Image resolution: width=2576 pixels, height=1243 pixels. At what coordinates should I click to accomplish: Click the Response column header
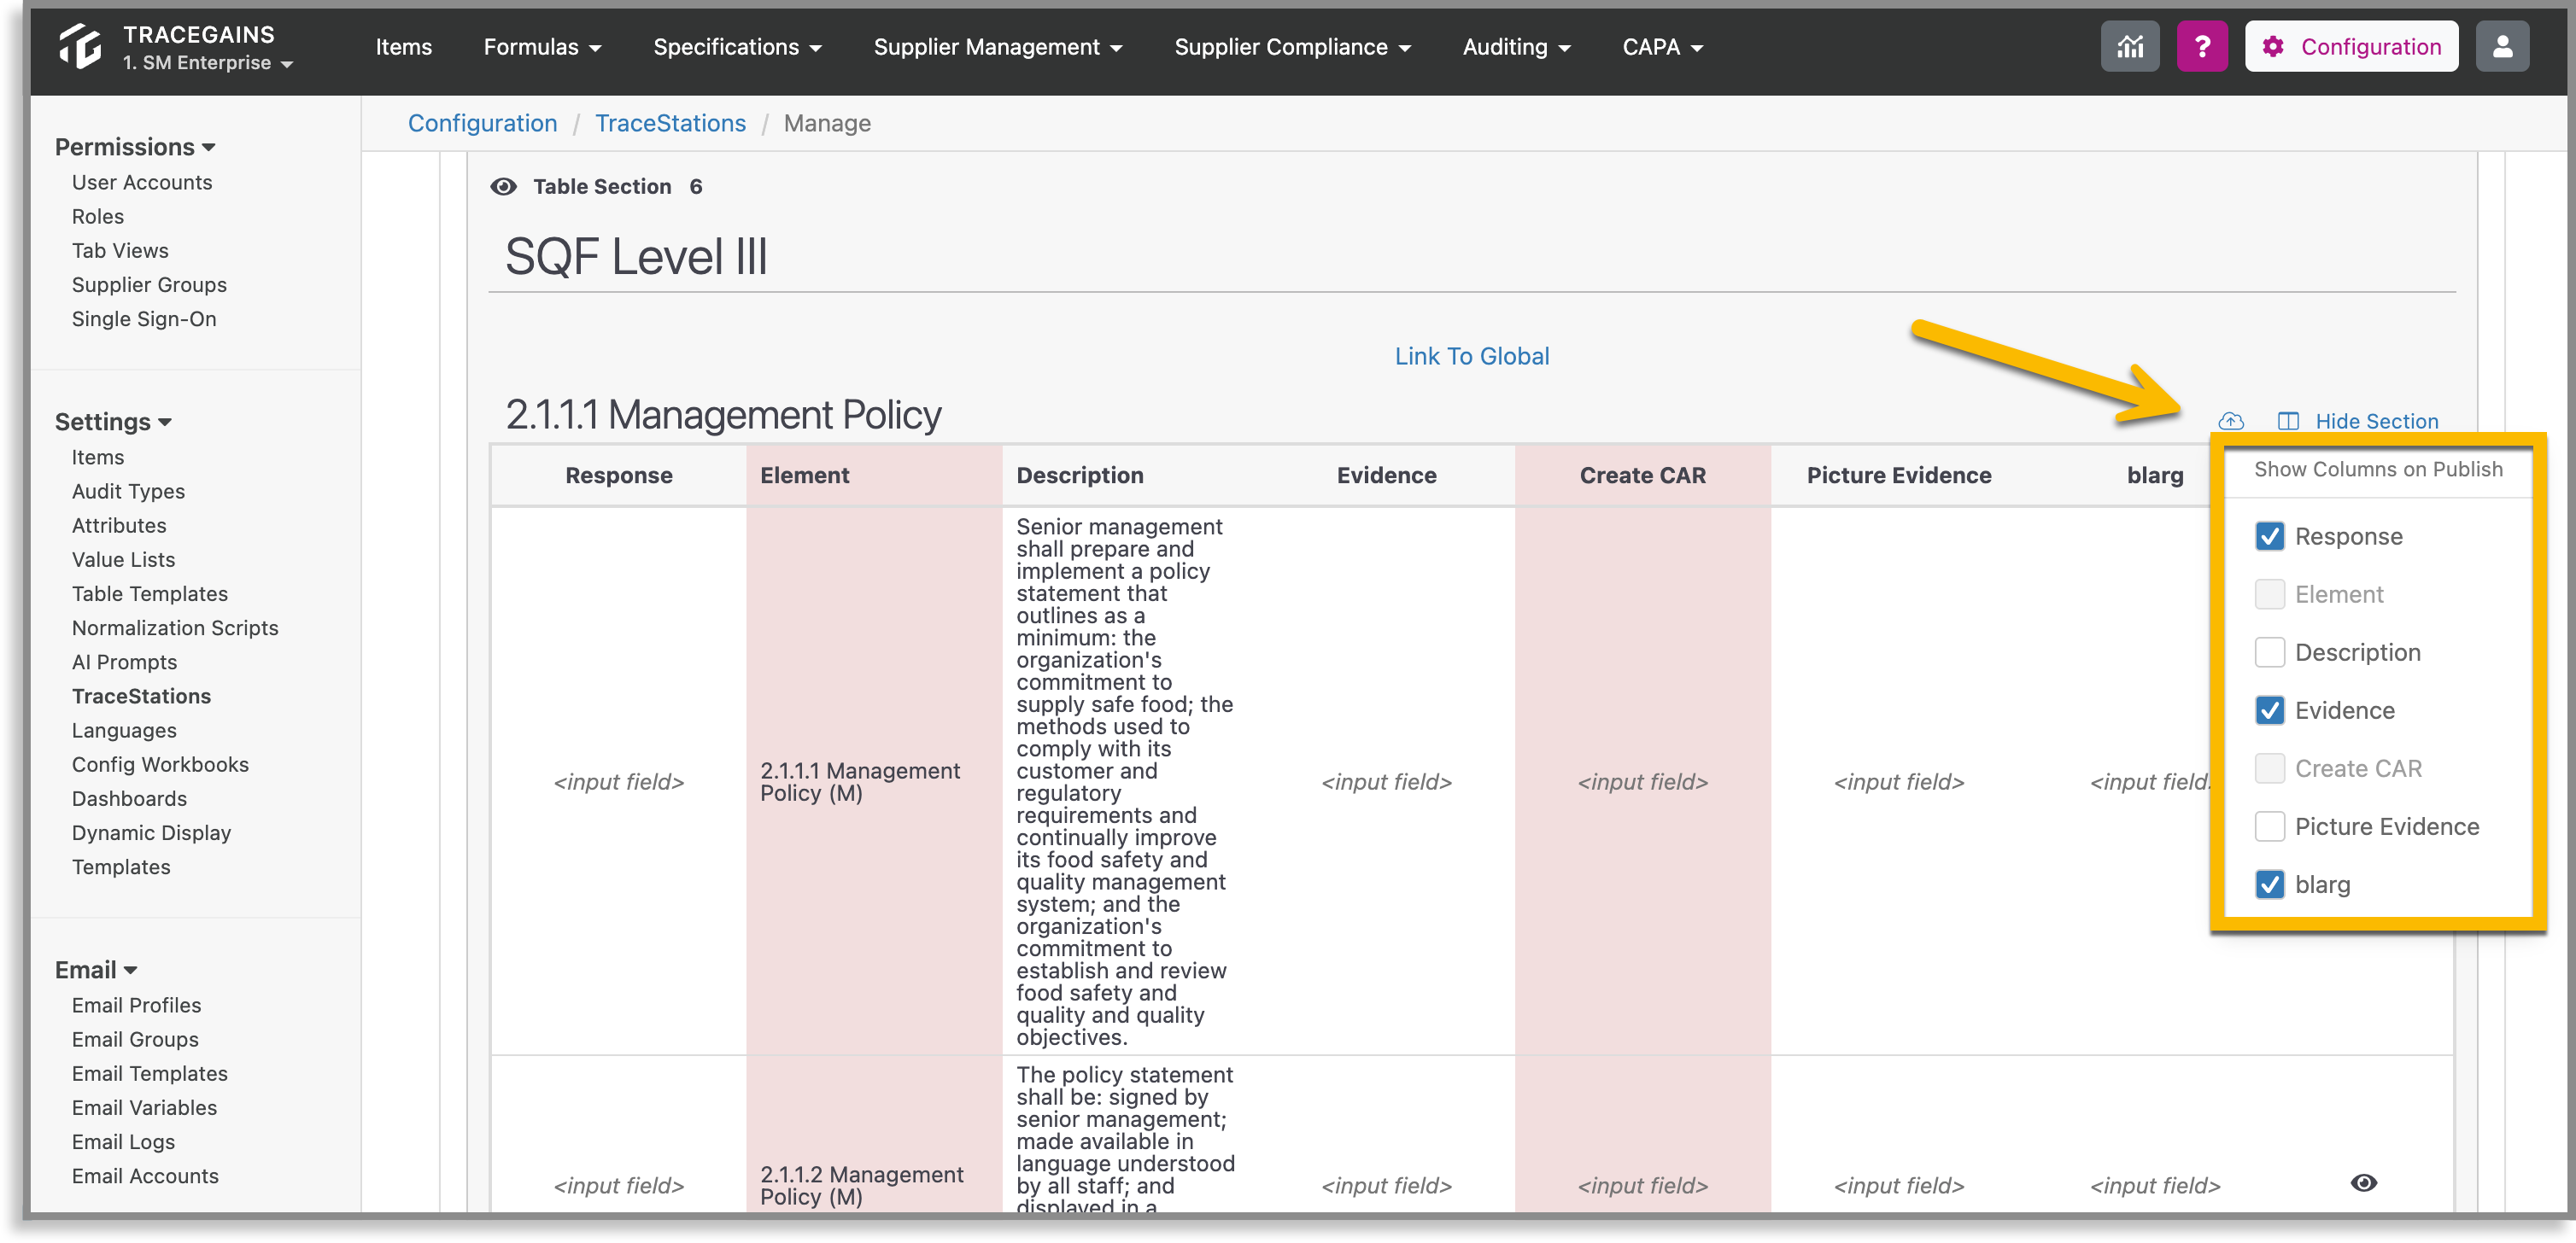[x=619, y=476]
